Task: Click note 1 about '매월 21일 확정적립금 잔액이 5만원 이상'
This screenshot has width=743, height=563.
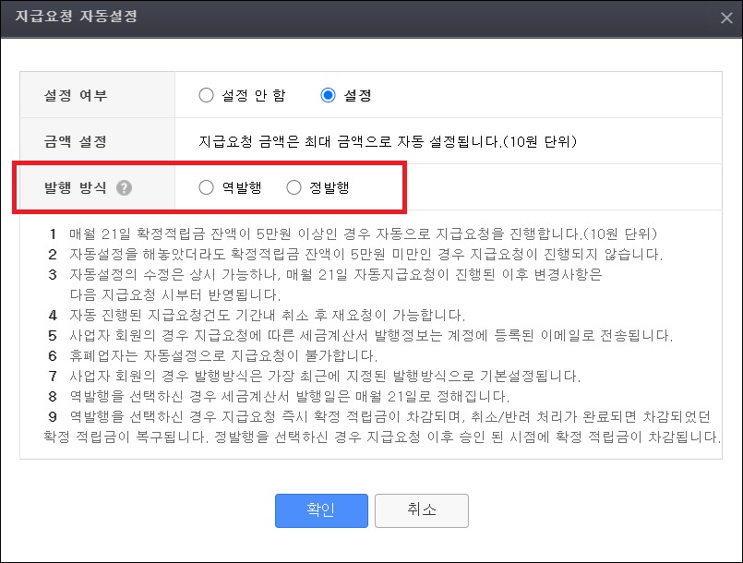Action: pos(363,234)
